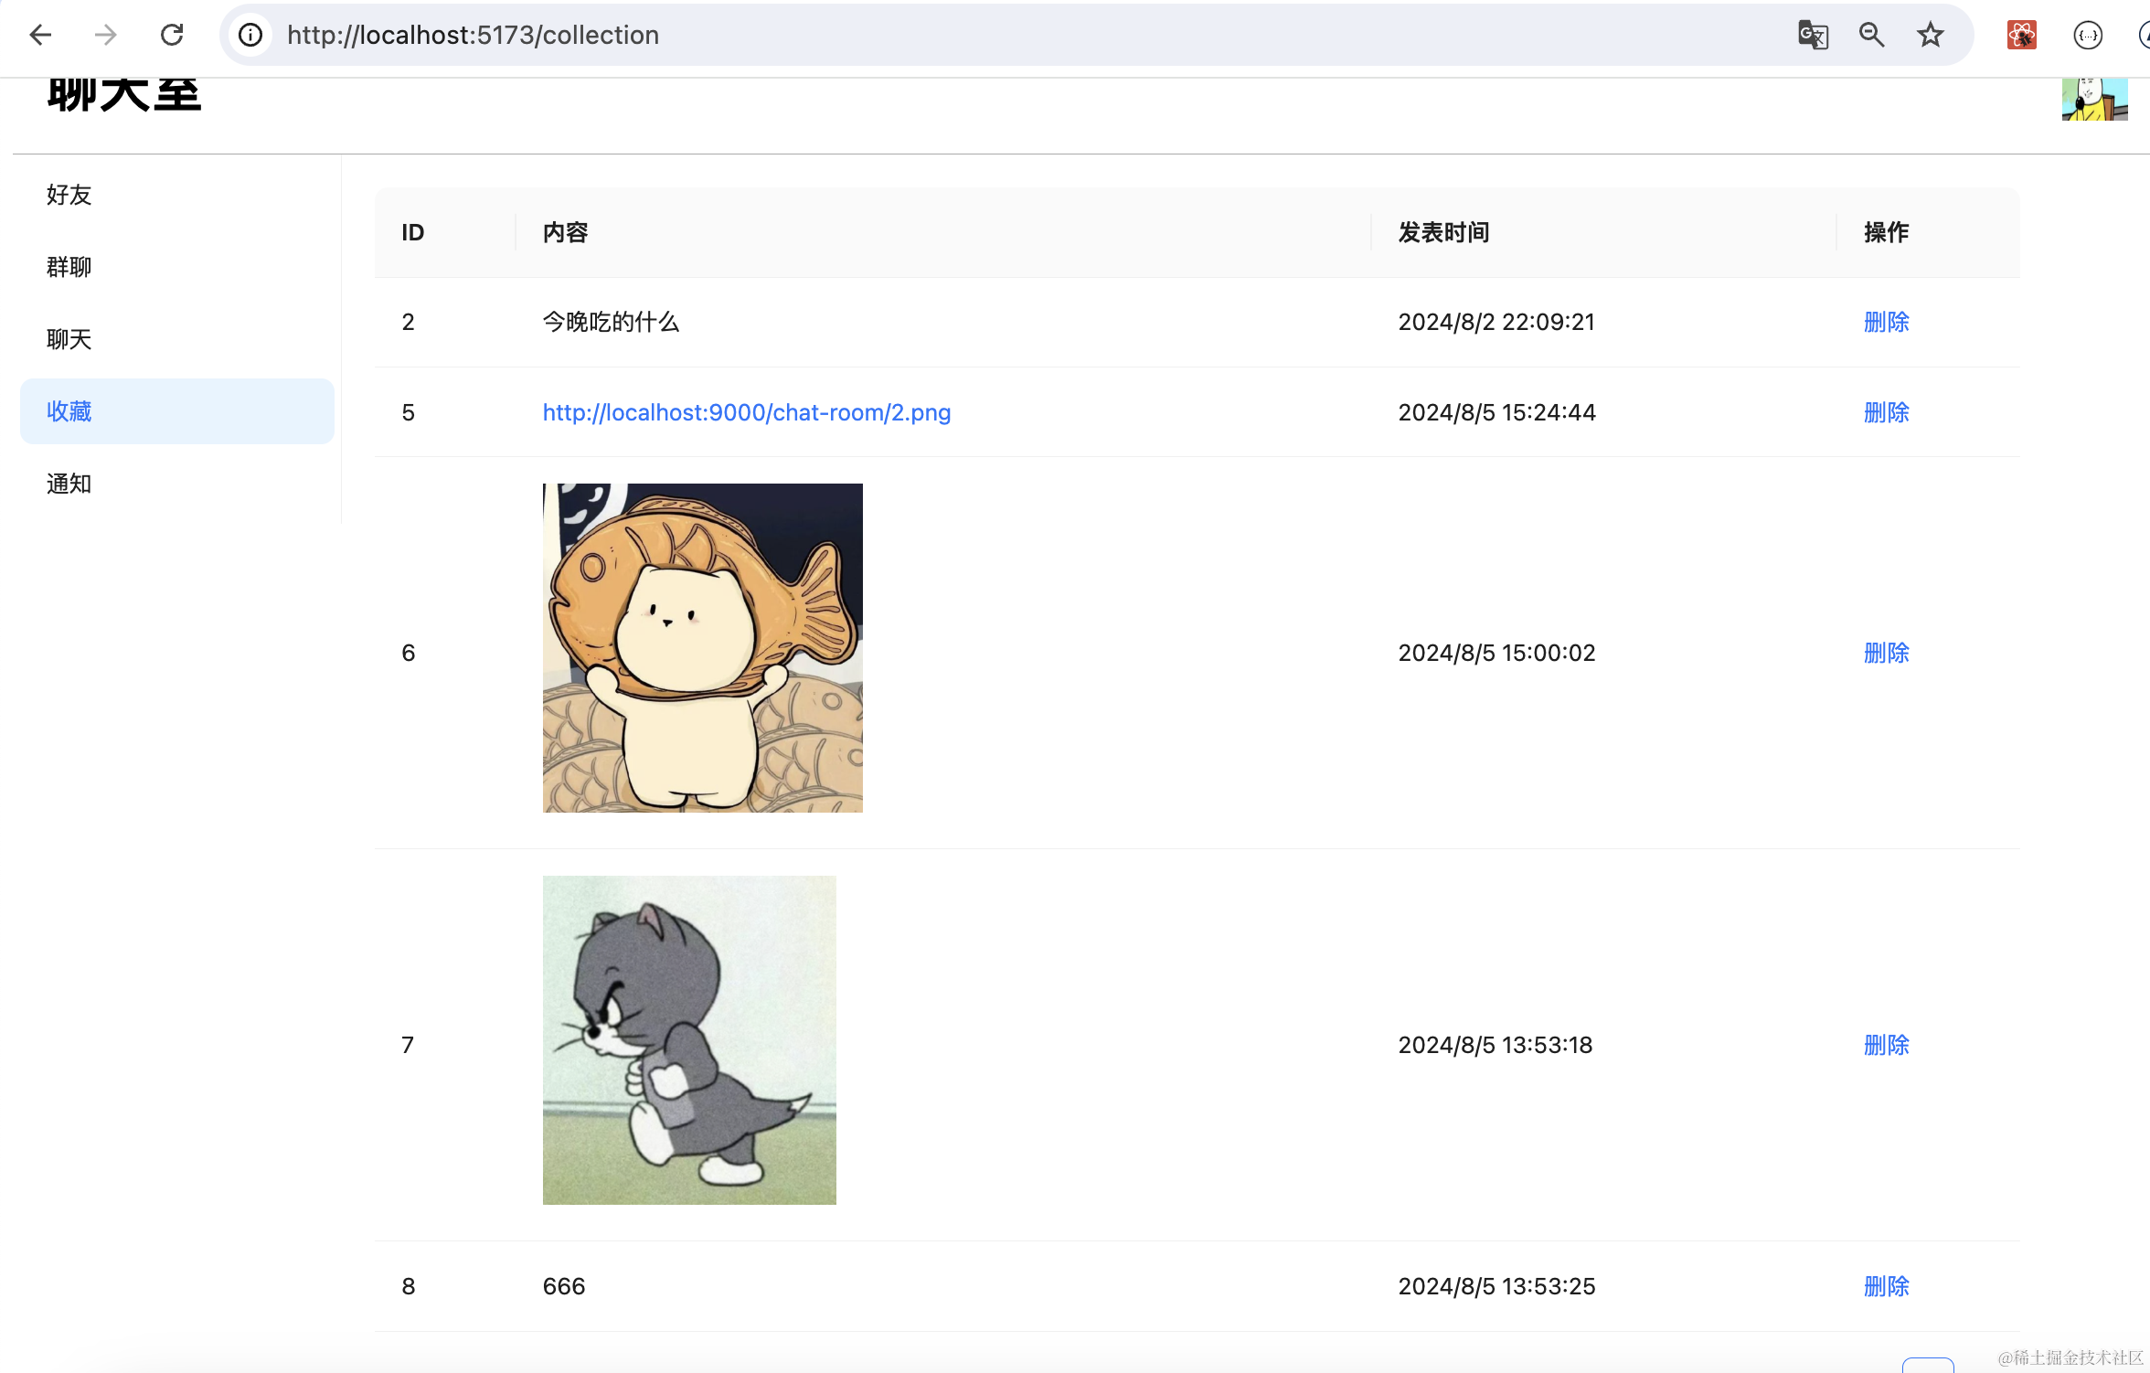Reload the page with refresh icon
Screen dimensions: 2150x1373
coord(172,35)
